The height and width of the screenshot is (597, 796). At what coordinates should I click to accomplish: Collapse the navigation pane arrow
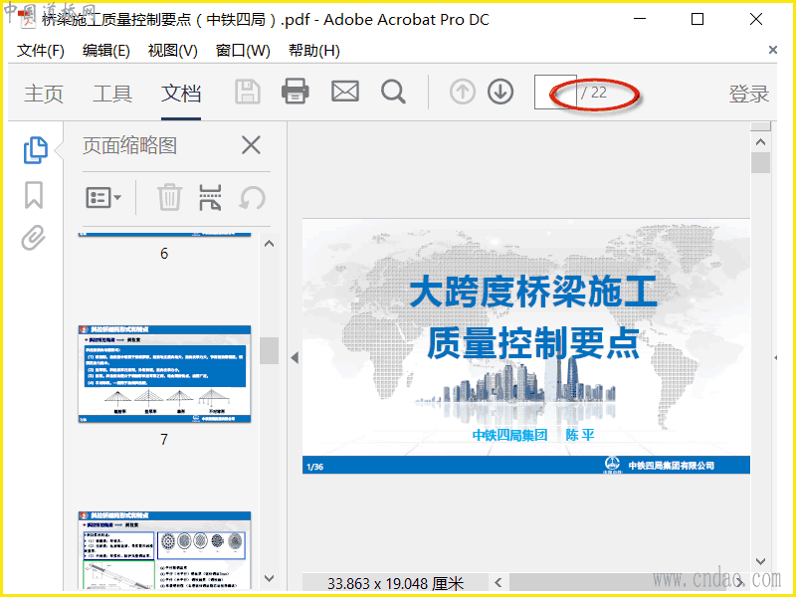[x=295, y=357]
